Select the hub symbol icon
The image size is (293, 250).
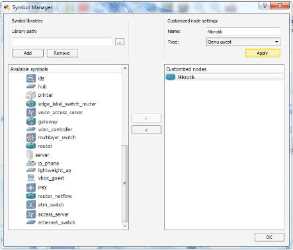(x=31, y=86)
